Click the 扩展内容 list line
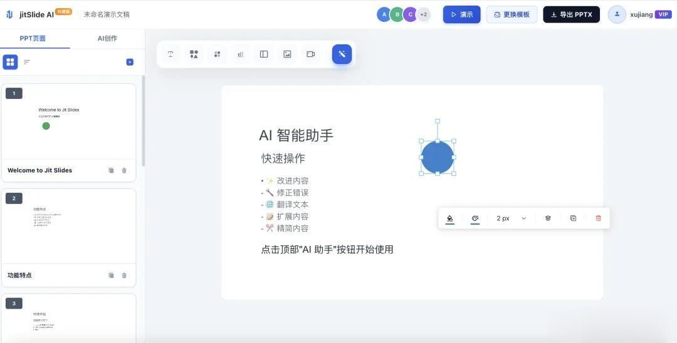The width and height of the screenshot is (677, 343). [x=285, y=217]
